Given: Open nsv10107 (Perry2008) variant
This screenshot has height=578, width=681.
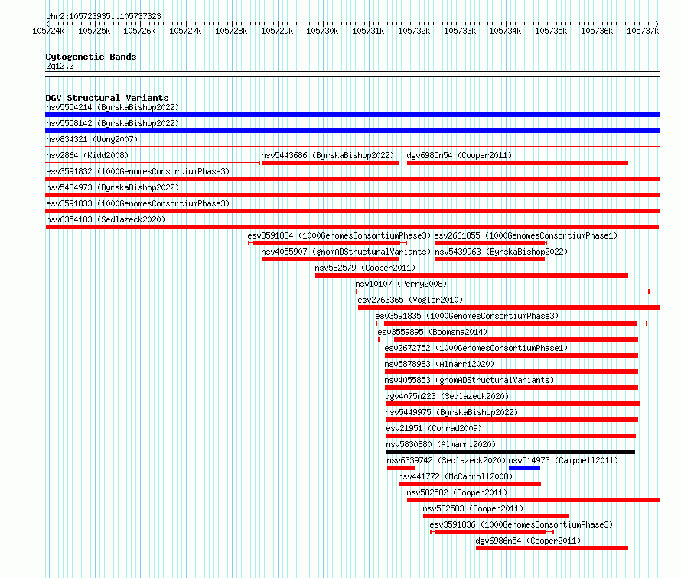Looking at the screenshot, I should (401, 284).
